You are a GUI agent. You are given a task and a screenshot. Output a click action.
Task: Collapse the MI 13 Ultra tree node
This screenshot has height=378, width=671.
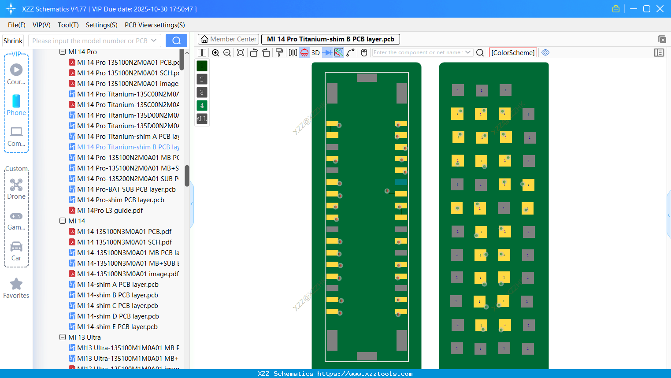coord(63,337)
